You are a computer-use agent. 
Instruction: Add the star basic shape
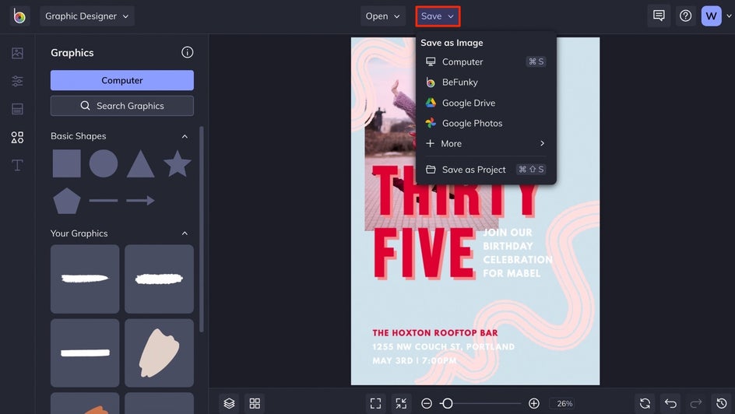click(x=178, y=163)
